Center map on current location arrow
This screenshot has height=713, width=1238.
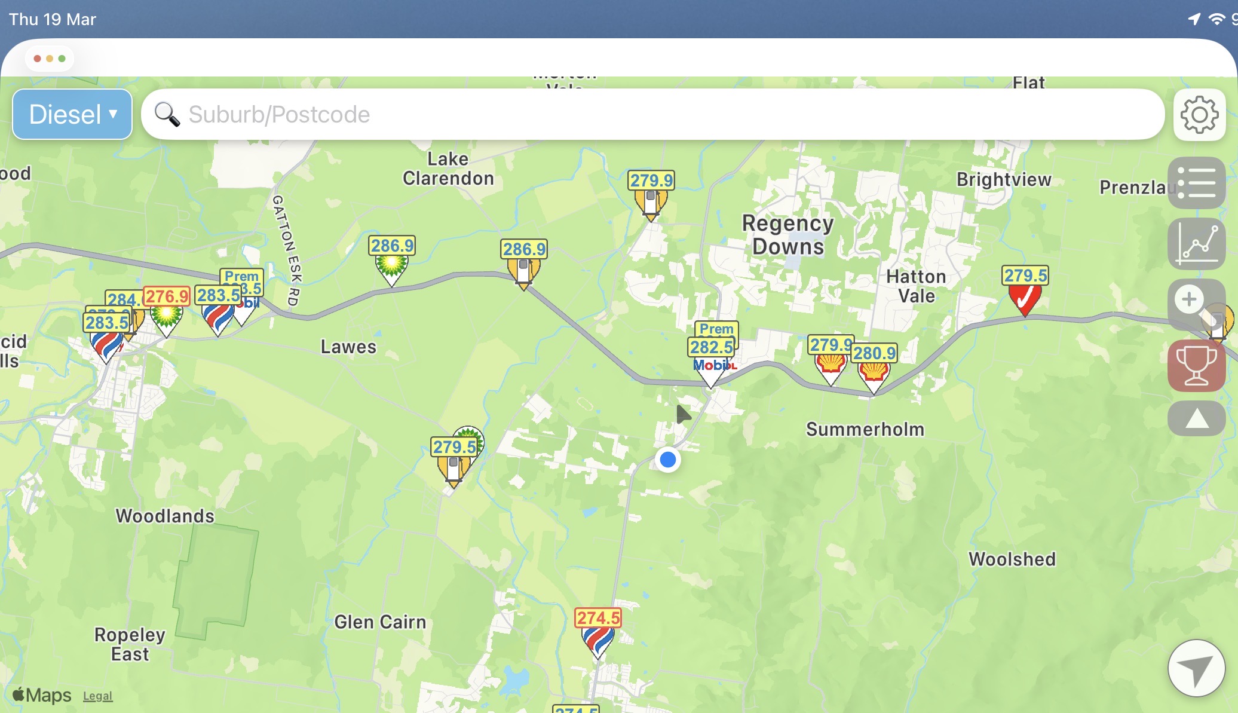(1196, 668)
